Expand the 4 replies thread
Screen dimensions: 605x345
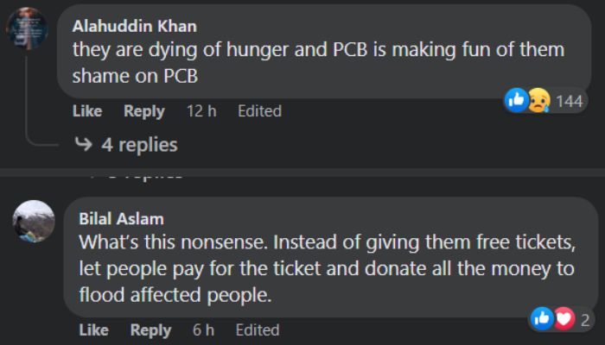[x=139, y=144]
